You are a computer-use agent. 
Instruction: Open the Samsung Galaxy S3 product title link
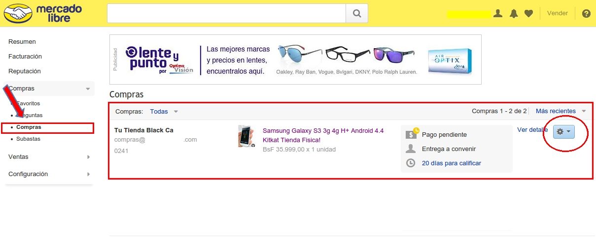point(323,135)
